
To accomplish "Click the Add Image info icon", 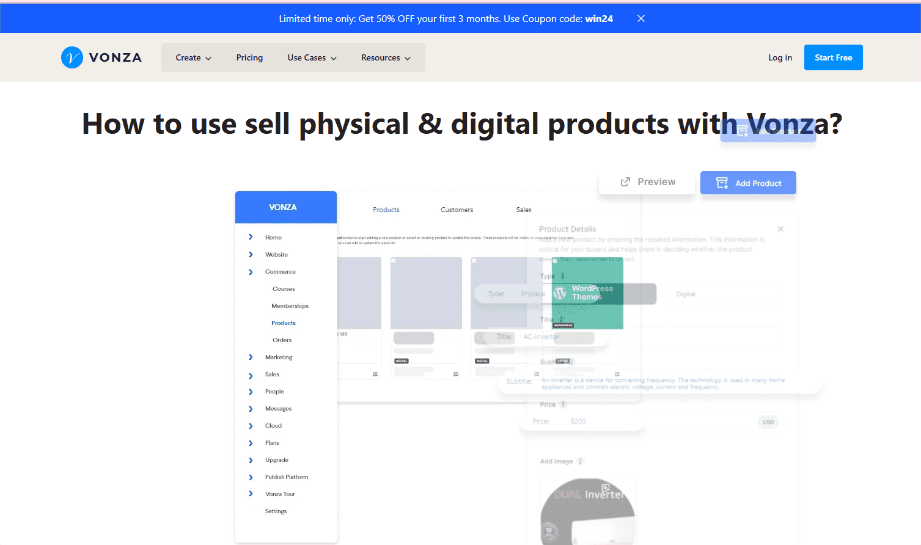I will click(581, 461).
